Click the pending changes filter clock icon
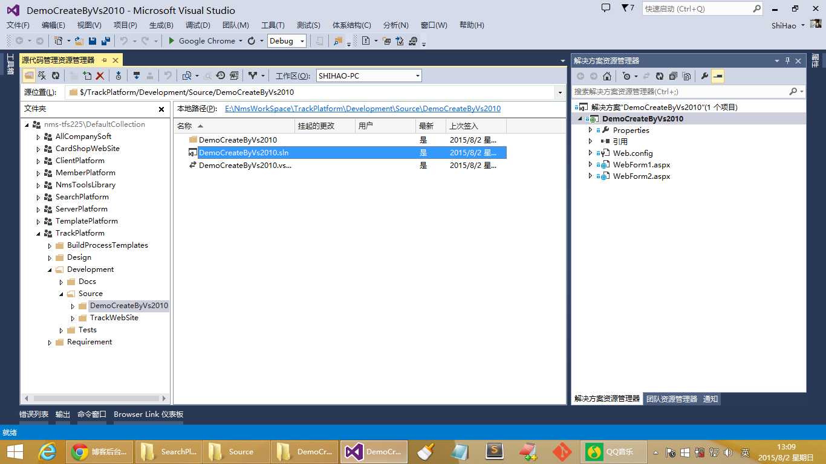 [626, 76]
